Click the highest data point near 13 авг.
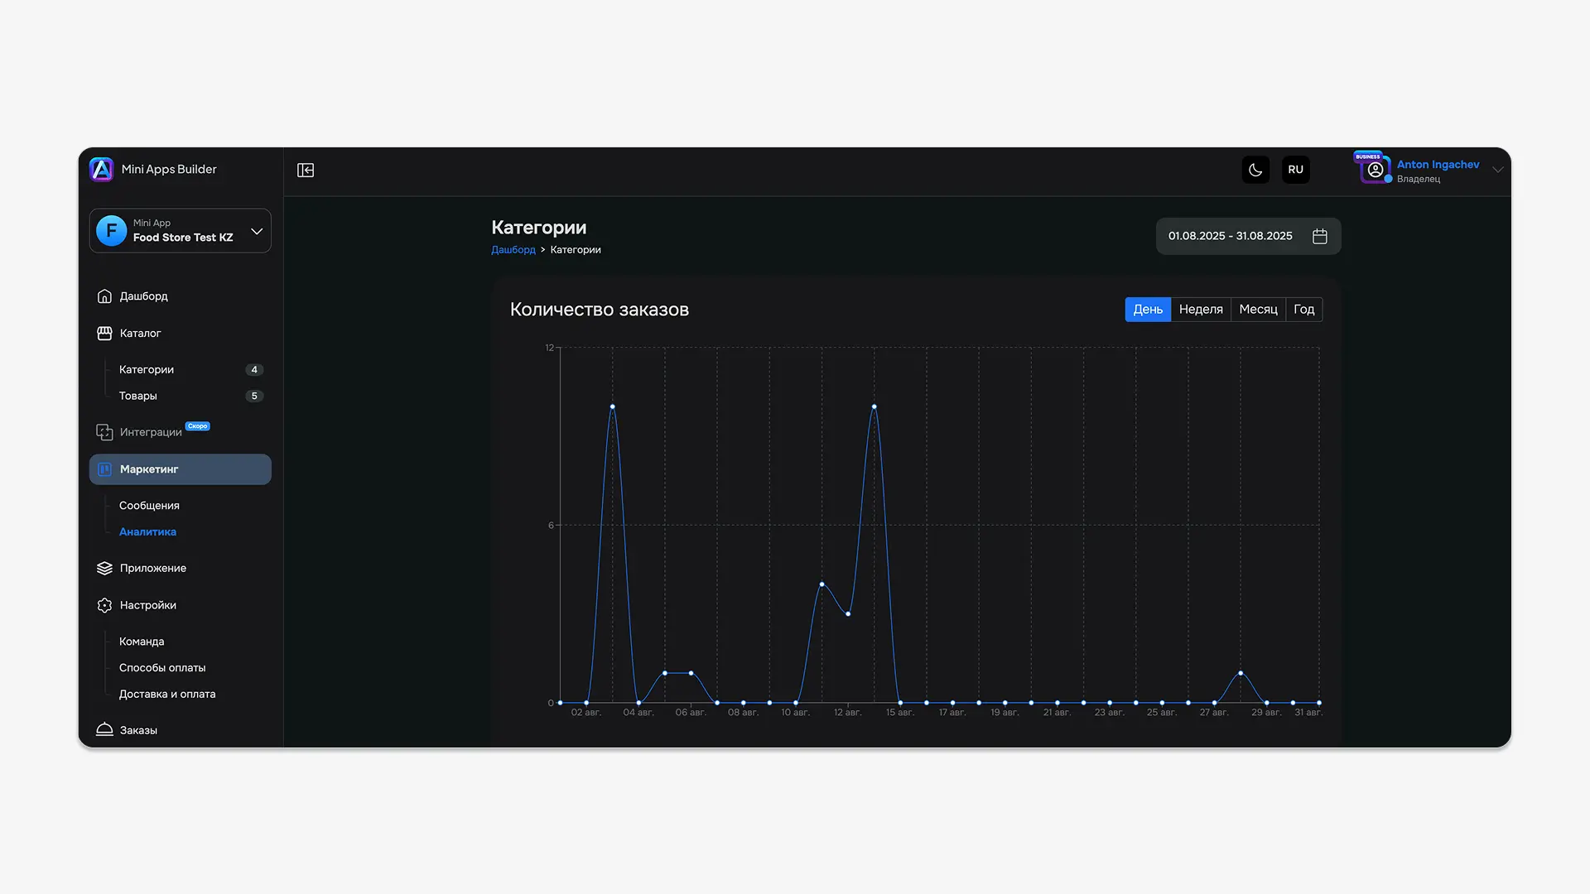 (x=874, y=406)
